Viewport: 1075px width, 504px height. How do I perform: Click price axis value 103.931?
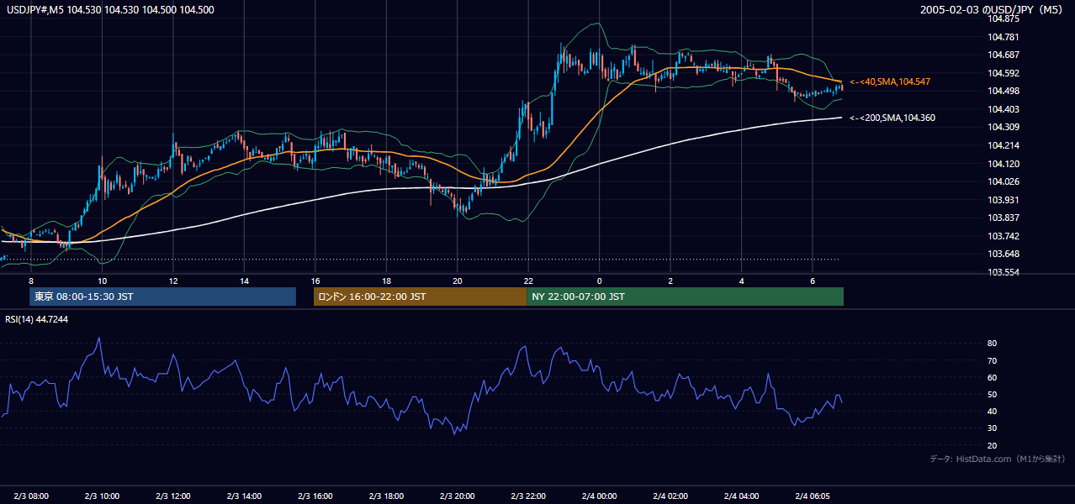[x=1003, y=200]
